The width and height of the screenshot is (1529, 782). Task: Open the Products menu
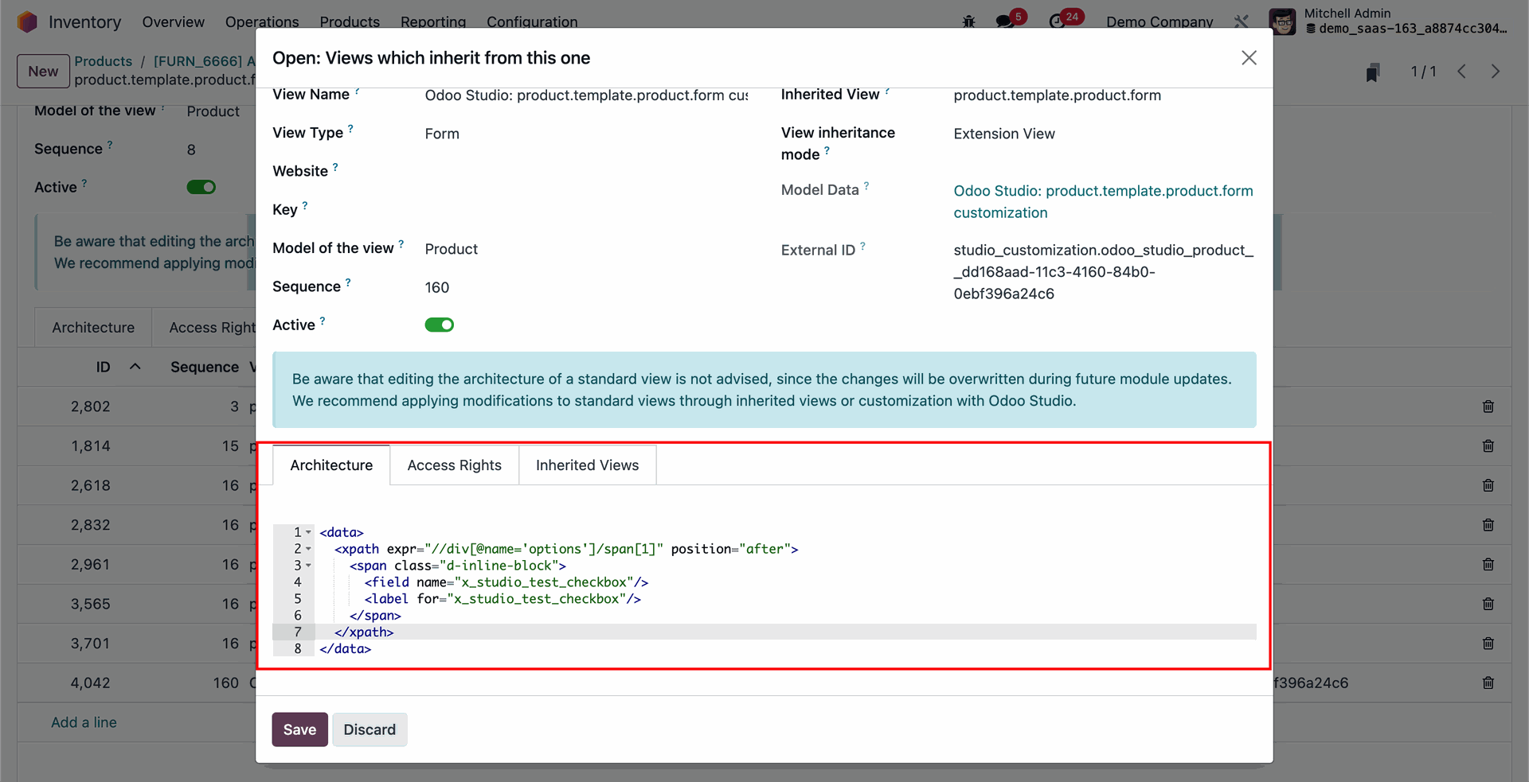(x=350, y=21)
